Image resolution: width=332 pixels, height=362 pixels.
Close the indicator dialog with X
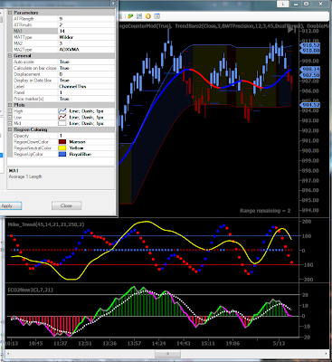113,4
